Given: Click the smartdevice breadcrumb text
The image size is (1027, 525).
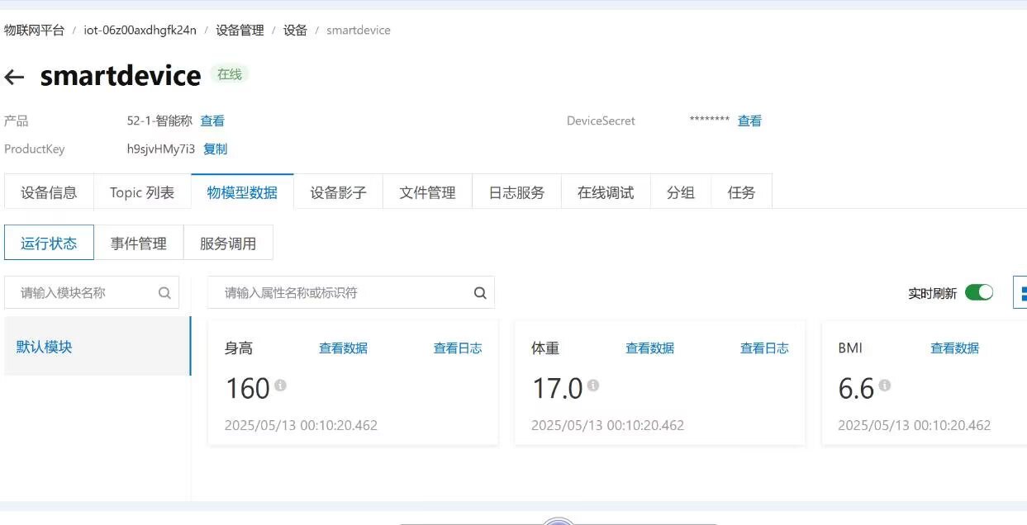Looking at the screenshot, I should [359, 30].
